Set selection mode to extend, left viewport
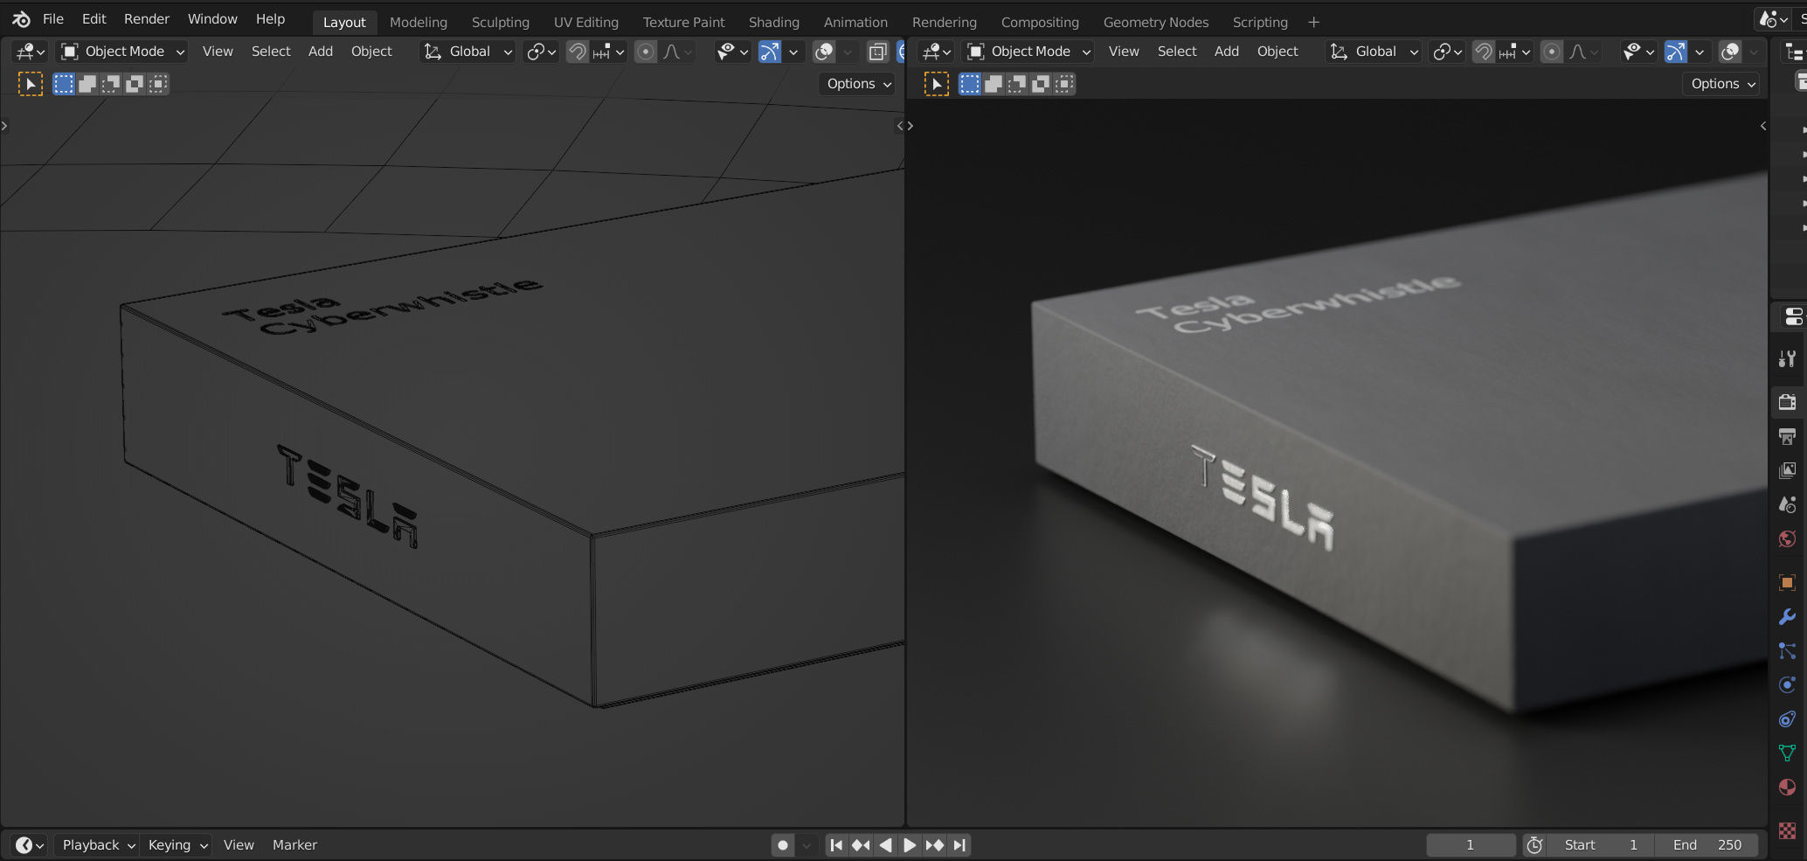This screenshot has height=861, width=1807. 87,84
